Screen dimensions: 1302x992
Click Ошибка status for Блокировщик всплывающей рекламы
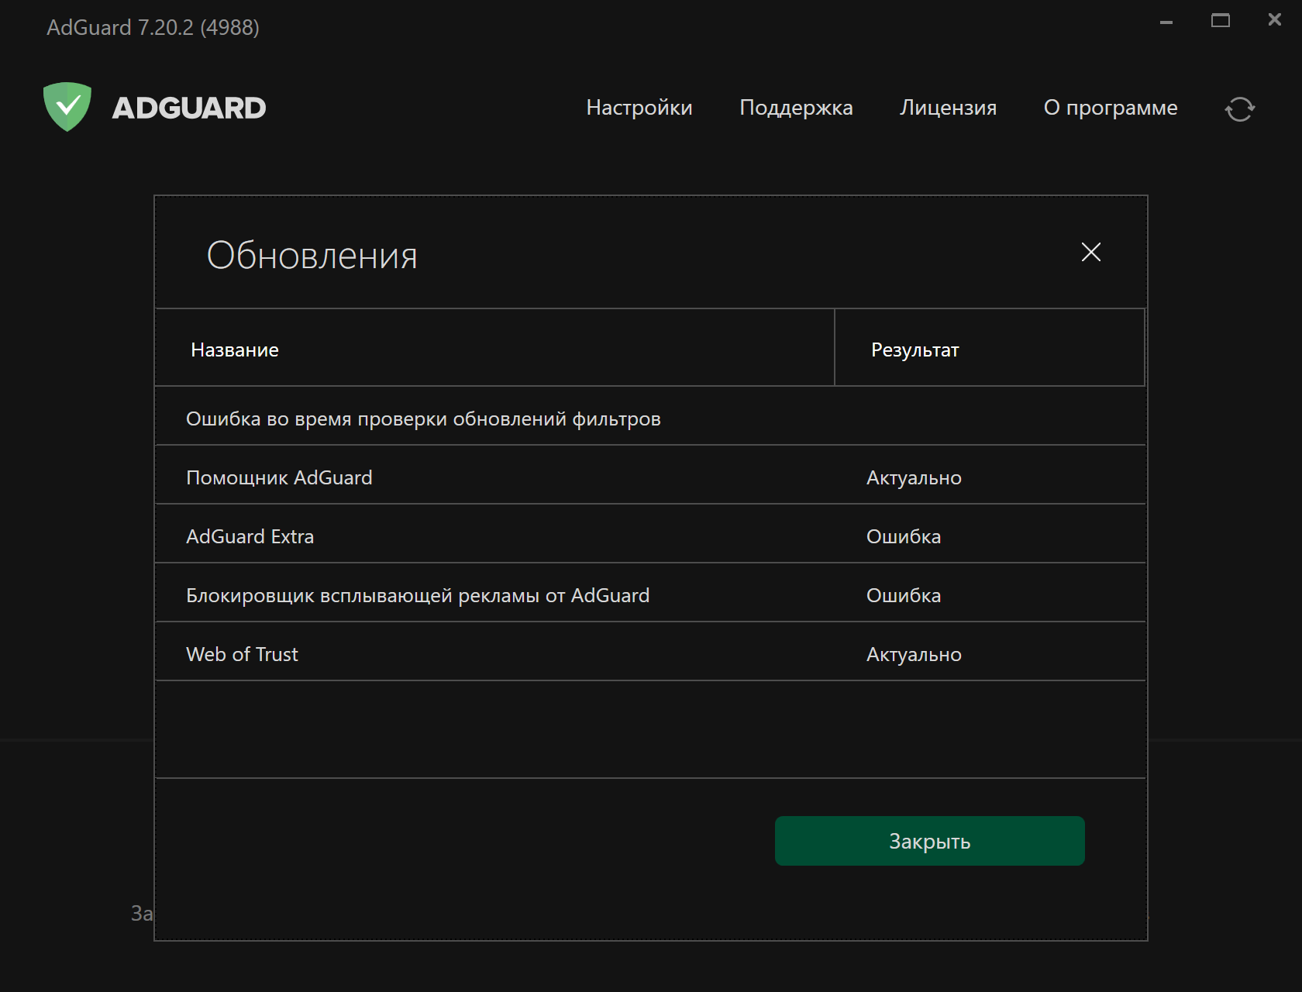(x=904, y=595)
